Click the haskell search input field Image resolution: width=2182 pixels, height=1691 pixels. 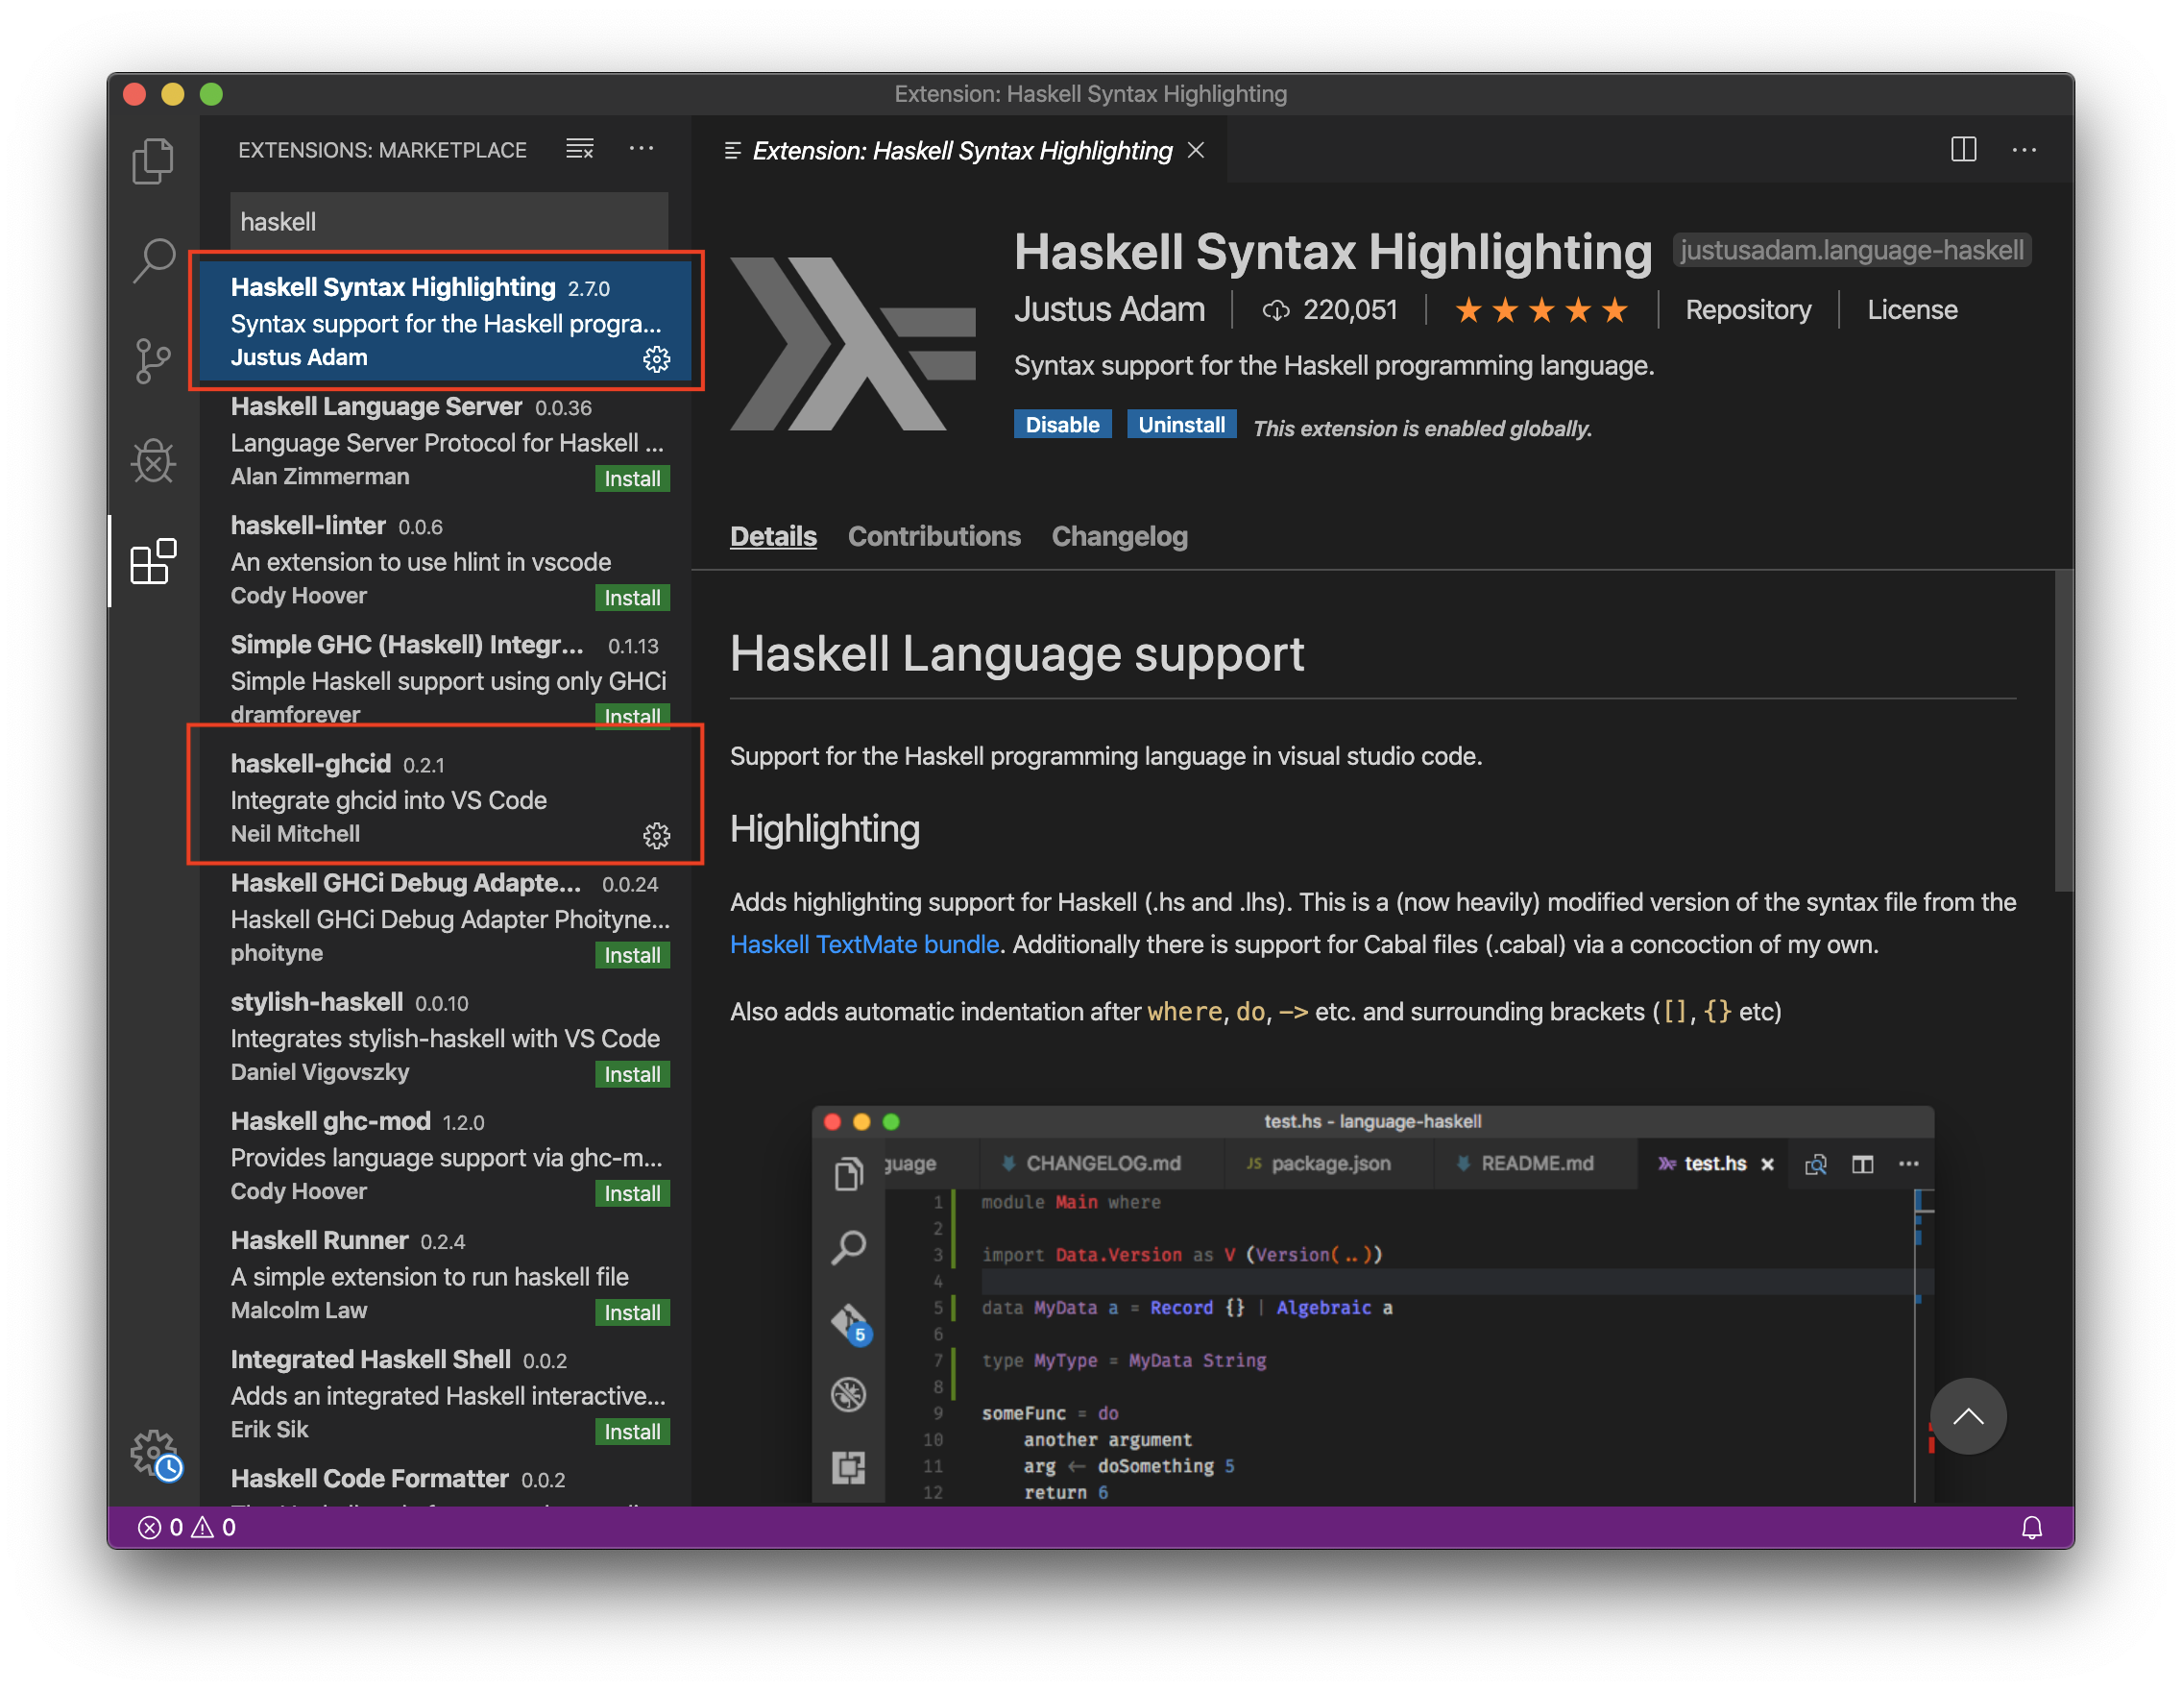pos(449,222)
